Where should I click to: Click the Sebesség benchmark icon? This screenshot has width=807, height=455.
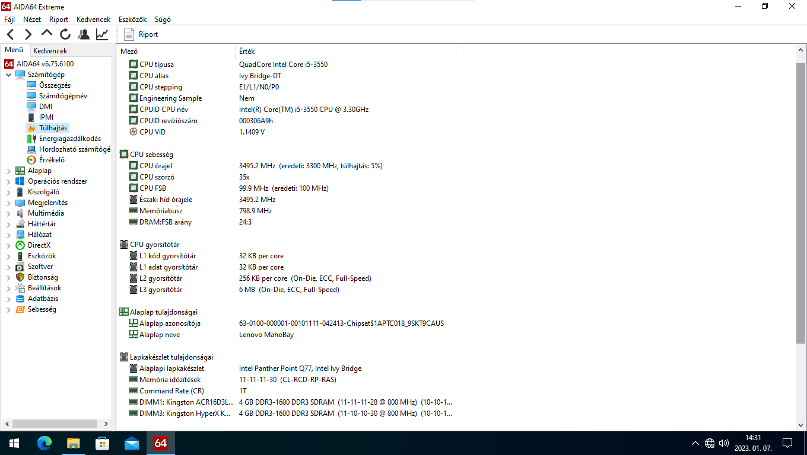point(20,309)
